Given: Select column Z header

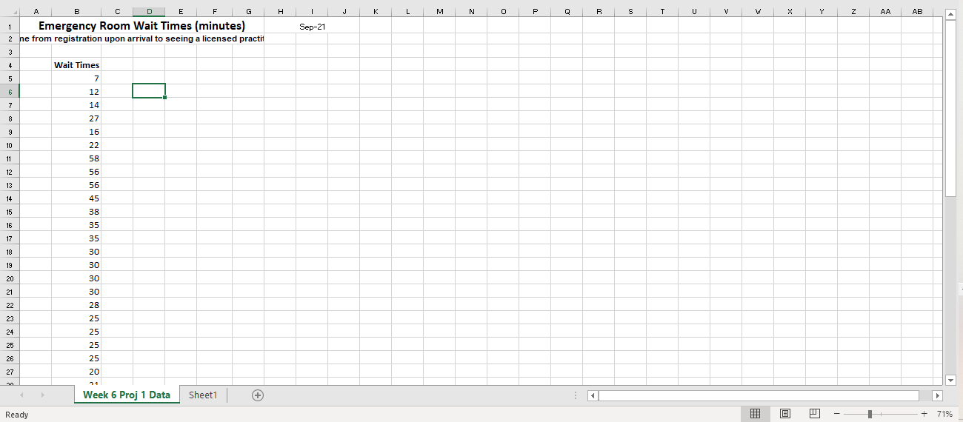Looking at the screenshot, I should [x=853, y=11].
